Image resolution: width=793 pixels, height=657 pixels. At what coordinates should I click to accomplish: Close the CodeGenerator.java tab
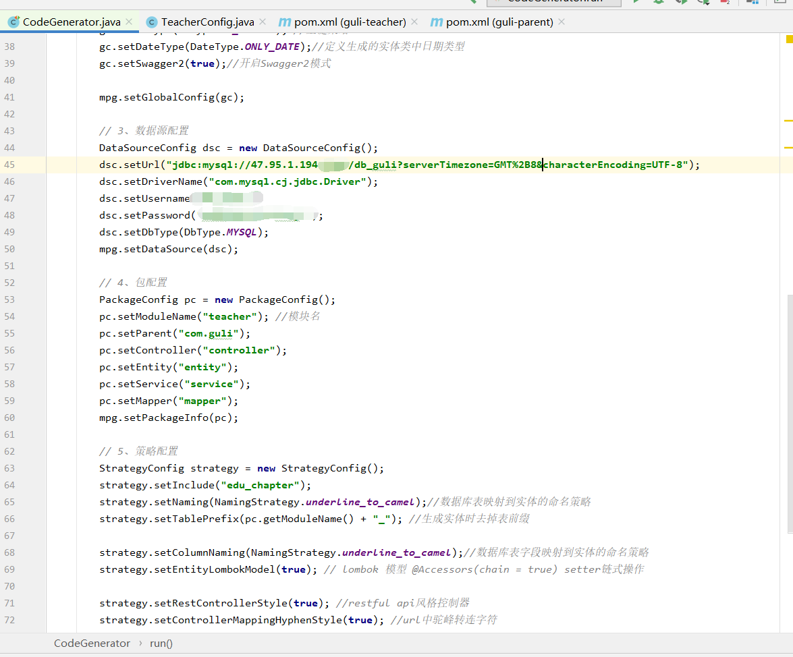click(130, 22)
